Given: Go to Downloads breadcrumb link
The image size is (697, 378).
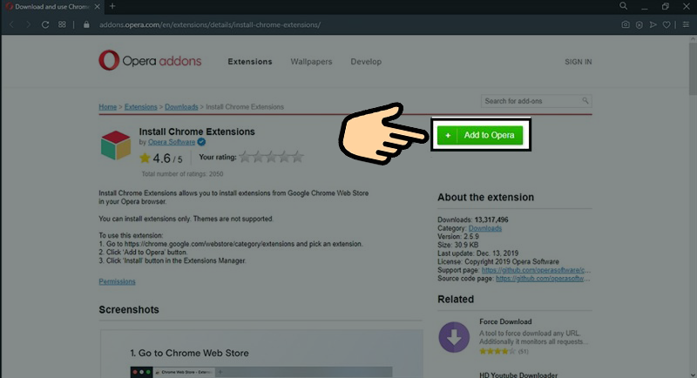Looking at the screenshot, I should [181, 107].
